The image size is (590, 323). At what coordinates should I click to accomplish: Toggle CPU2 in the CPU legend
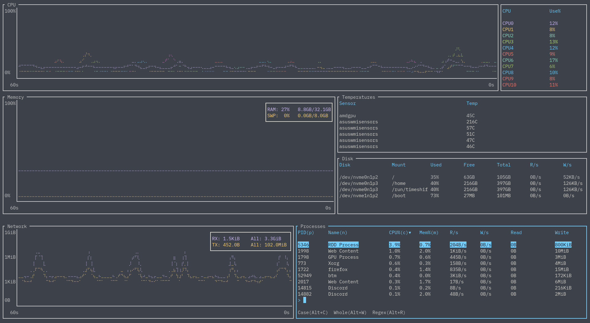coord(544,36)
